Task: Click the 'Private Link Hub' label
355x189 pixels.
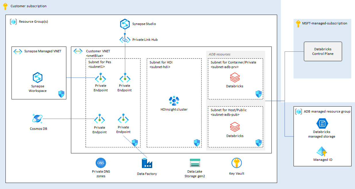Action: click(x=145, y=40)
